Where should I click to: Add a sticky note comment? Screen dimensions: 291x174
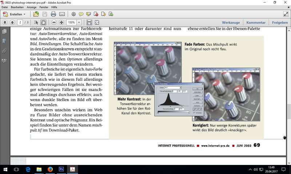[81, 14]
